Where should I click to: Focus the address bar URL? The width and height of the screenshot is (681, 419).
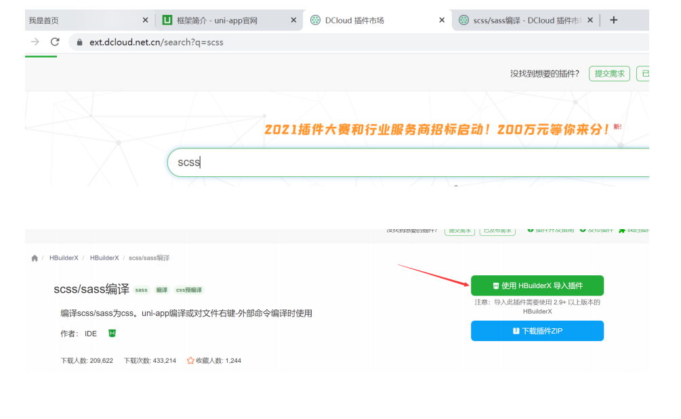point(157,42)
